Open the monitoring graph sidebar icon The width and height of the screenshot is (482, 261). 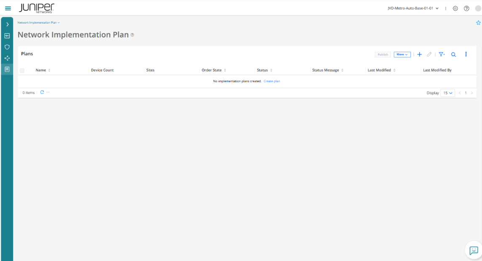point(7,36)
